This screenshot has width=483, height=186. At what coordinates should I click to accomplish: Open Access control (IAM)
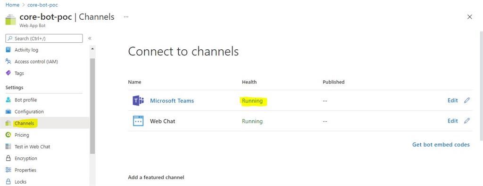(36, 62)
